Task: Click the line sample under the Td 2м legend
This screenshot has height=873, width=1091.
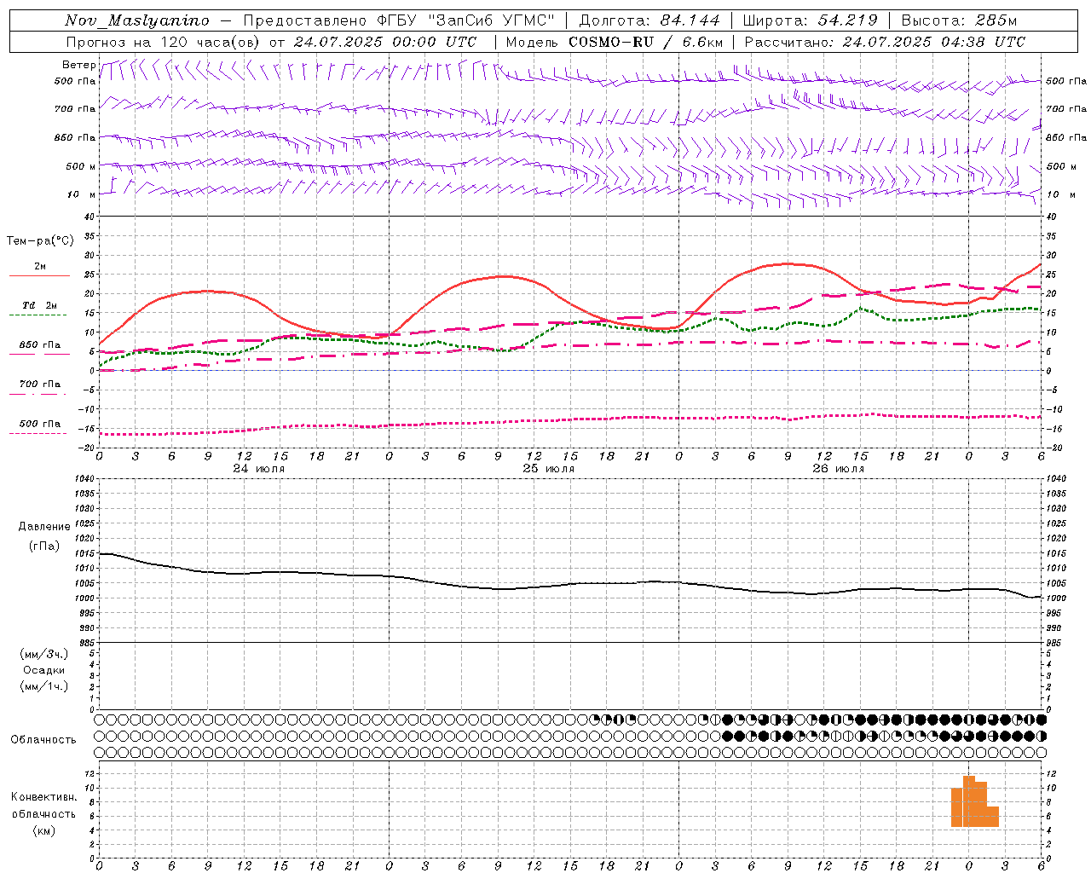Action: [x=38, y=315]
